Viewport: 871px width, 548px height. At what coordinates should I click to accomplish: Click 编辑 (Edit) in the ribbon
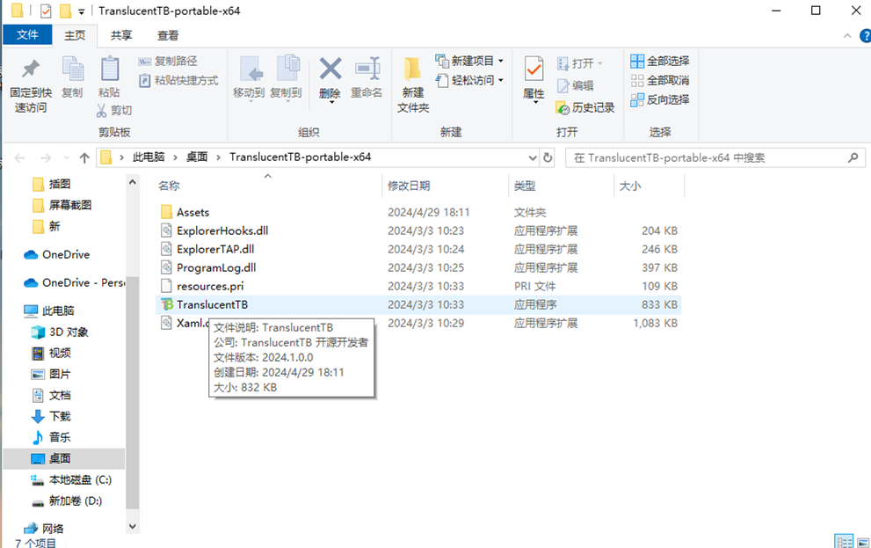click(576, 85)
